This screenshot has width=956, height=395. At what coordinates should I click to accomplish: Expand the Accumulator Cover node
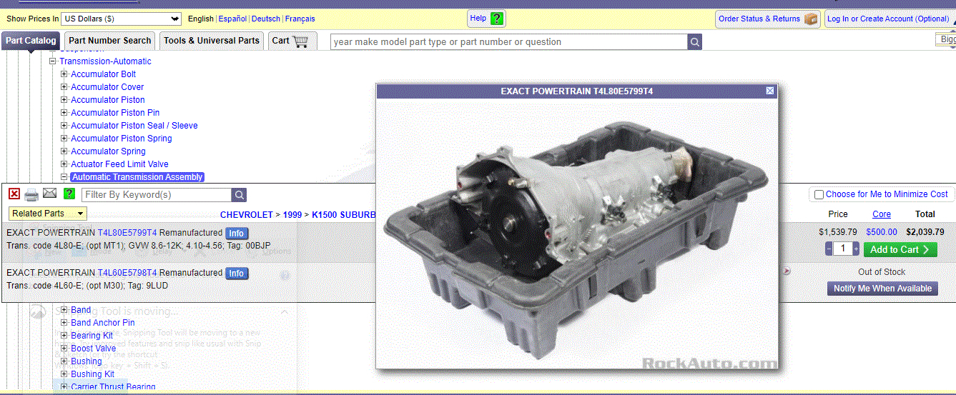(64, 87)
